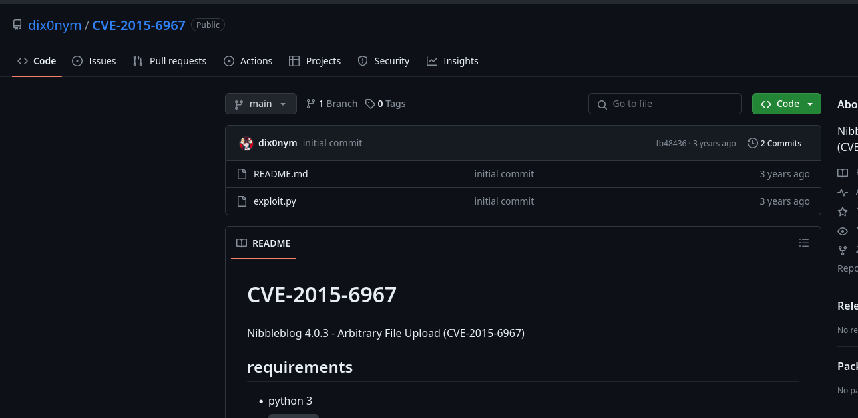Image resolution: width=858 pixels, height=418 pixels.
Task: Open the latest initial commit message link
Action: pos(332,143)
